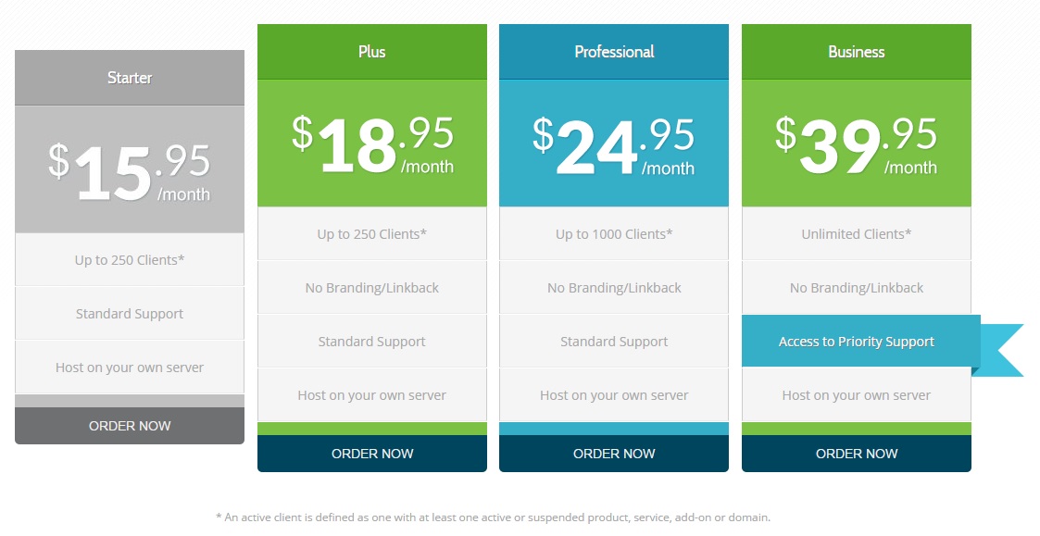Select the Professional plan header
The height and width of the screenshot is (536, 1040).
click(x=614, y=52)
